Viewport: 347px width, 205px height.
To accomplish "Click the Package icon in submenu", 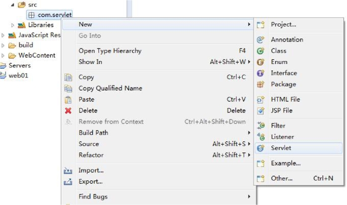I will 261,84.
